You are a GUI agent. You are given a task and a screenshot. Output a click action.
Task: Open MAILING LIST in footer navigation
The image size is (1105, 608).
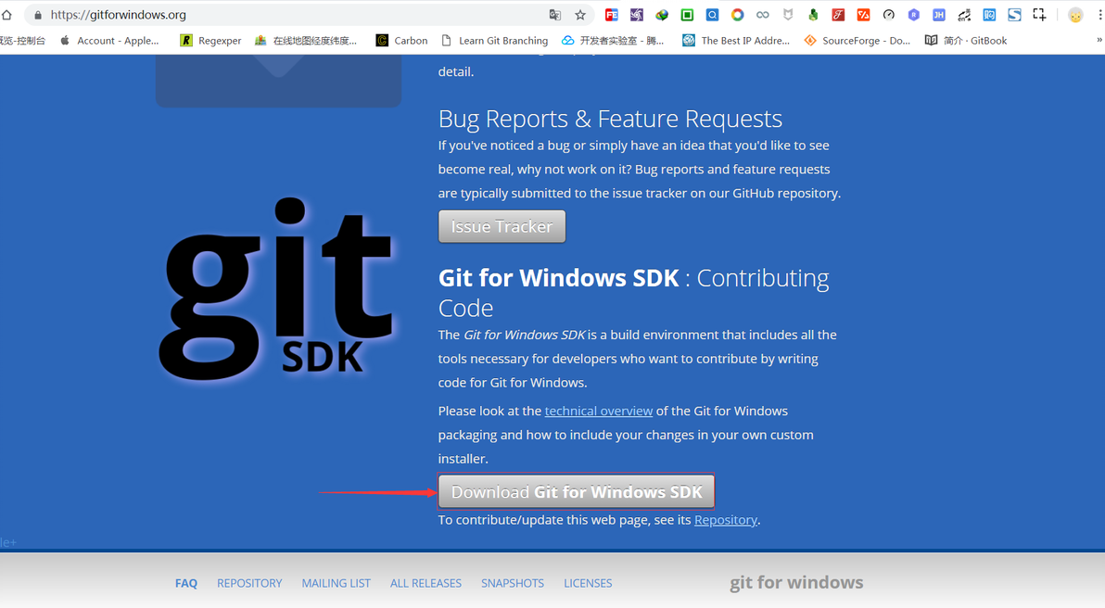click(x=337, y=583)
